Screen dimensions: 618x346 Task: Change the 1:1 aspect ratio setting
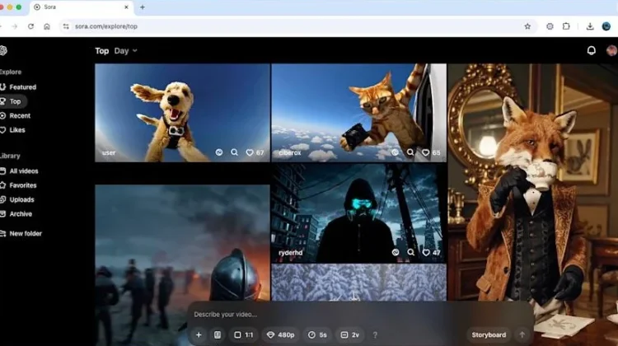point(244,334)
